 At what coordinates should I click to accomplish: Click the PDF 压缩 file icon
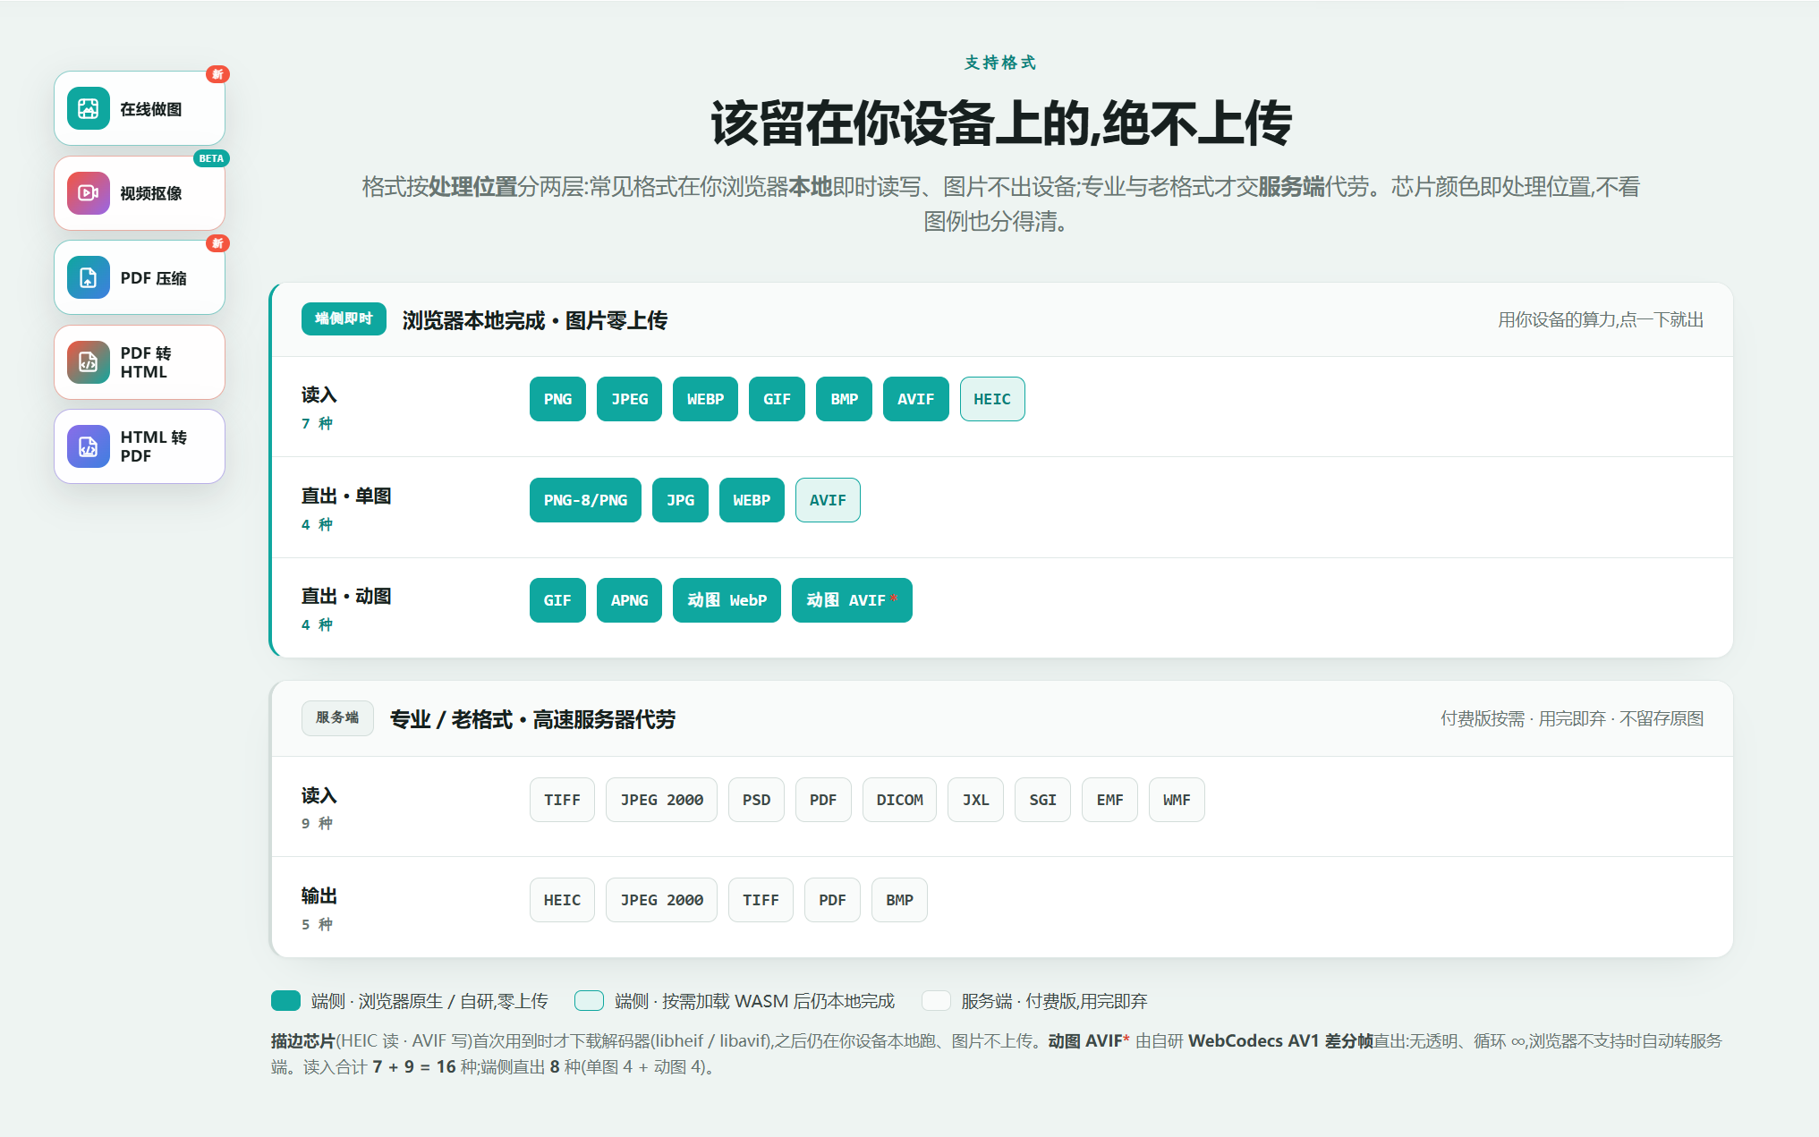pos(88,278)
